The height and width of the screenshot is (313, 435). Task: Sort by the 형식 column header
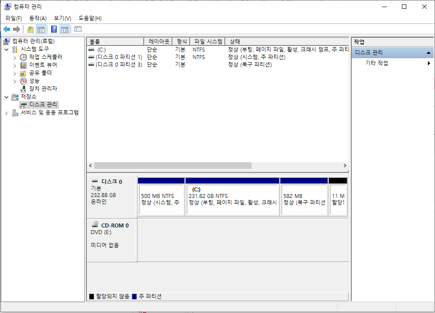181,41
